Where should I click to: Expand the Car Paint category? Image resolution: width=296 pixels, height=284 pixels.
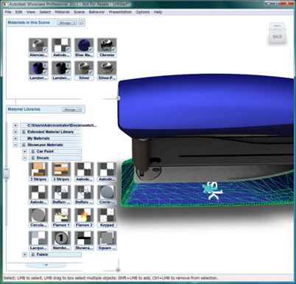[24, 151]
